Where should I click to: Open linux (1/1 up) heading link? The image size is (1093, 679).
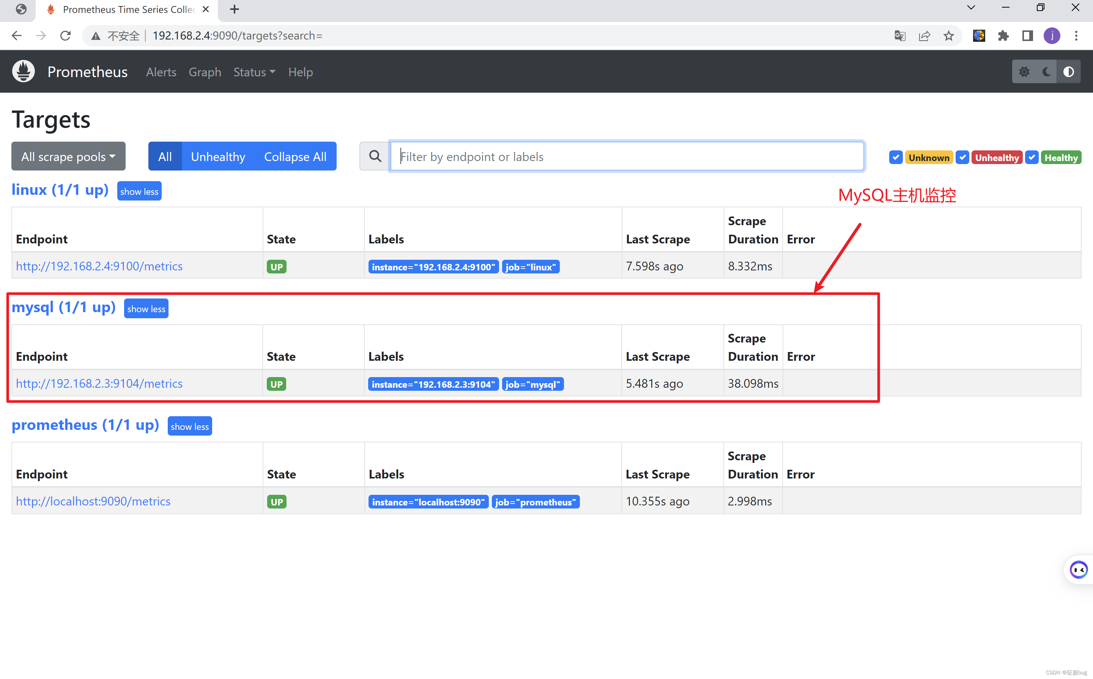pos(60,190)
